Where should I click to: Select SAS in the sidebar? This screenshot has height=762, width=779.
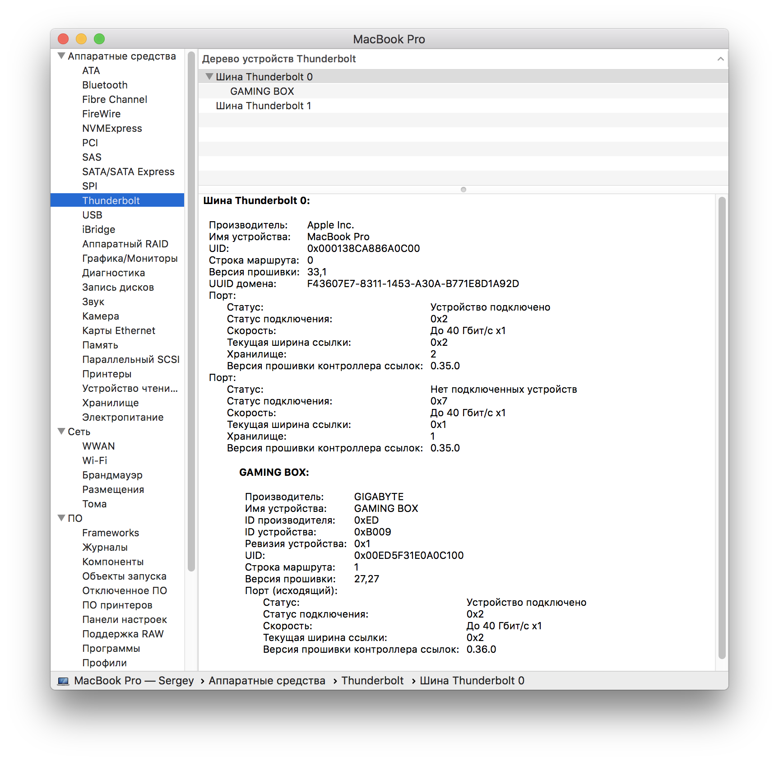point(92,157)
